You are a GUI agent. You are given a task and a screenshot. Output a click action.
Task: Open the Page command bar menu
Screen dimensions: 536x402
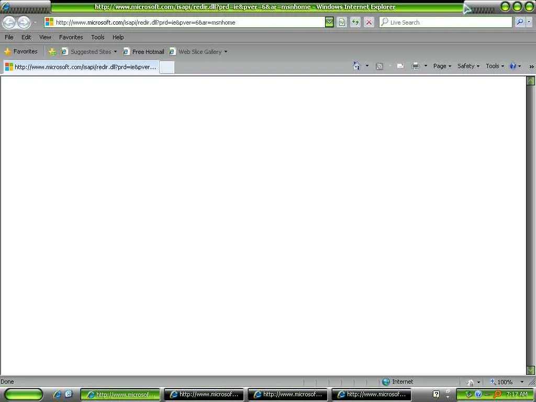tap(442, 66)
